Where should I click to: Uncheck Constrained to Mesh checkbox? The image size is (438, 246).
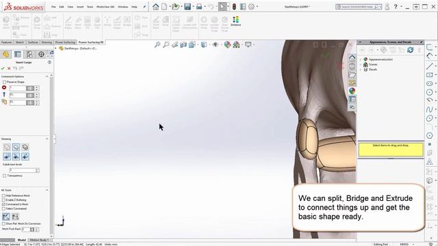click(x=3, y=204)
